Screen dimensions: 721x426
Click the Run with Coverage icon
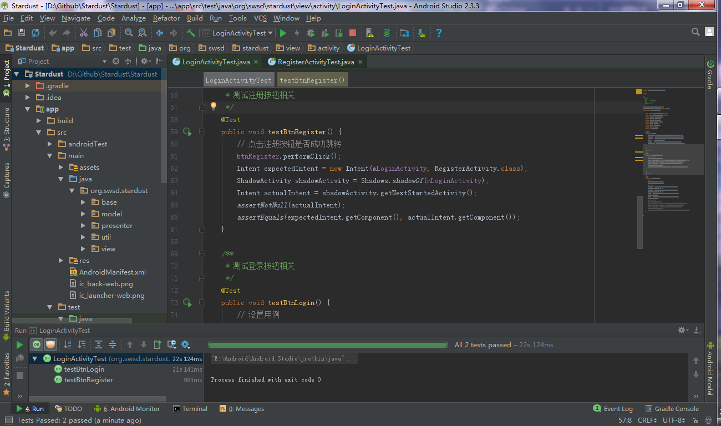tap(325, 33)
